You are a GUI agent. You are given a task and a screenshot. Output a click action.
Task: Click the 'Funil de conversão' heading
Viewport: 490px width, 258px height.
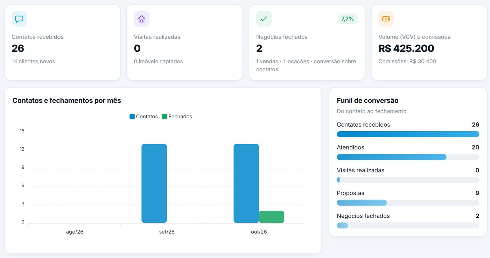(x=367, y=100)
